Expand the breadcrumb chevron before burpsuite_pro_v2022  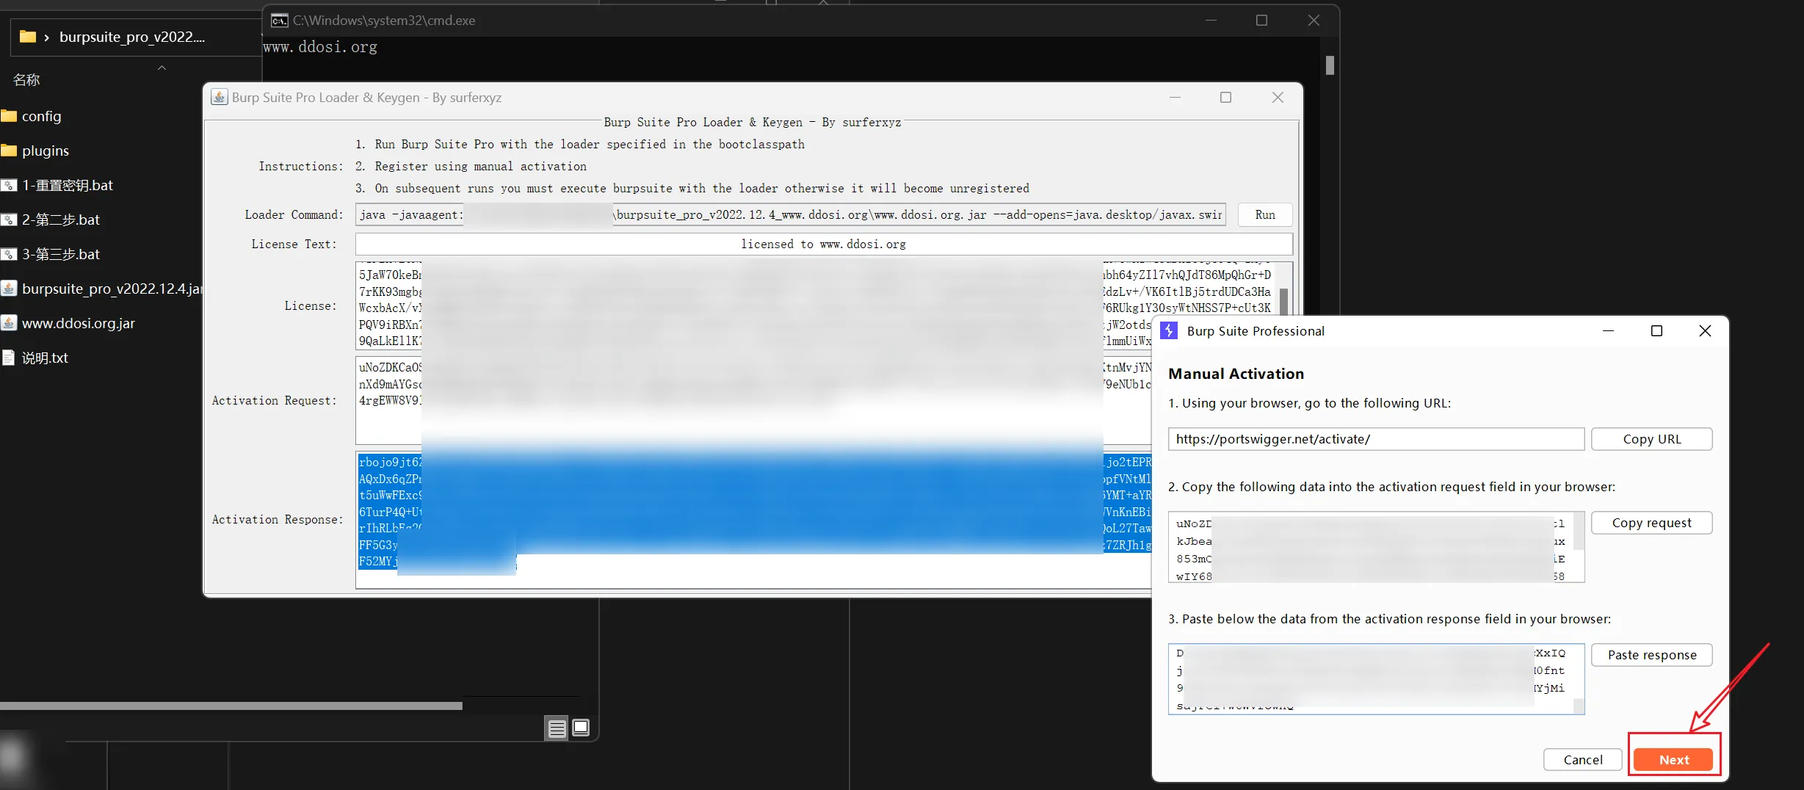(47, 37)
